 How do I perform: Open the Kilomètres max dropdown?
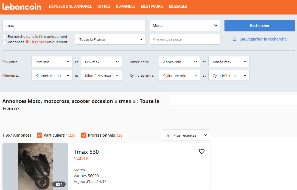tap(101, 75)
